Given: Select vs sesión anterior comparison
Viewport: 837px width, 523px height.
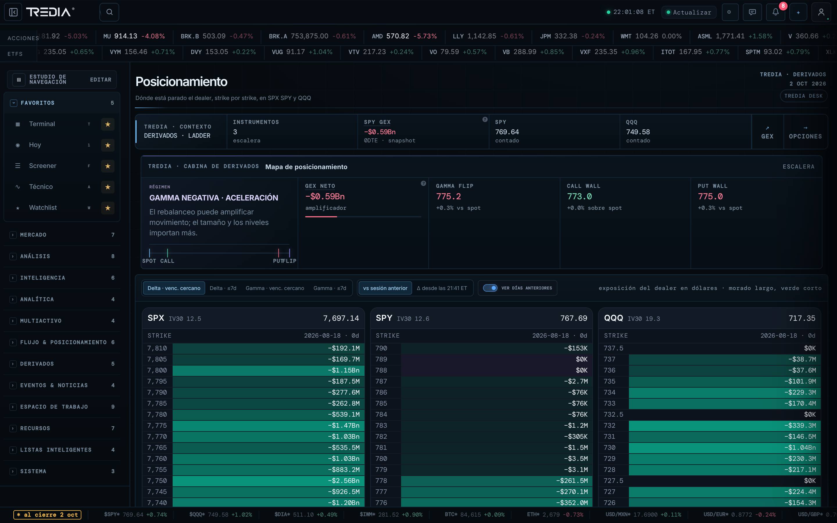Looking at the screenshot, I should (x=385, y=288).
